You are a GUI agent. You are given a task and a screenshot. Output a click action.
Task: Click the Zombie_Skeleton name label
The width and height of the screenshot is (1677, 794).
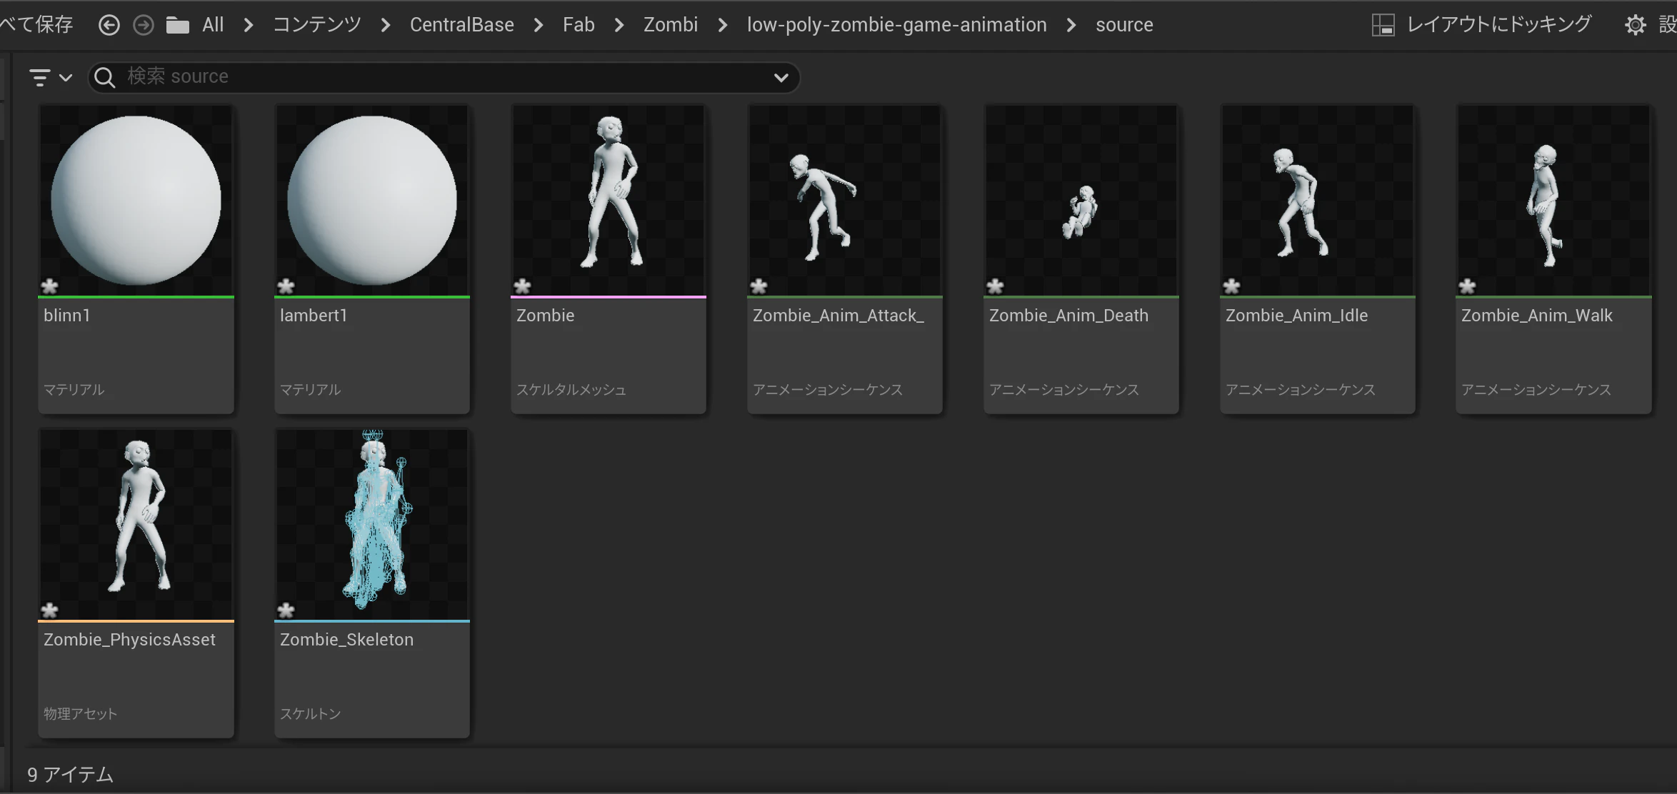[346, 640]
